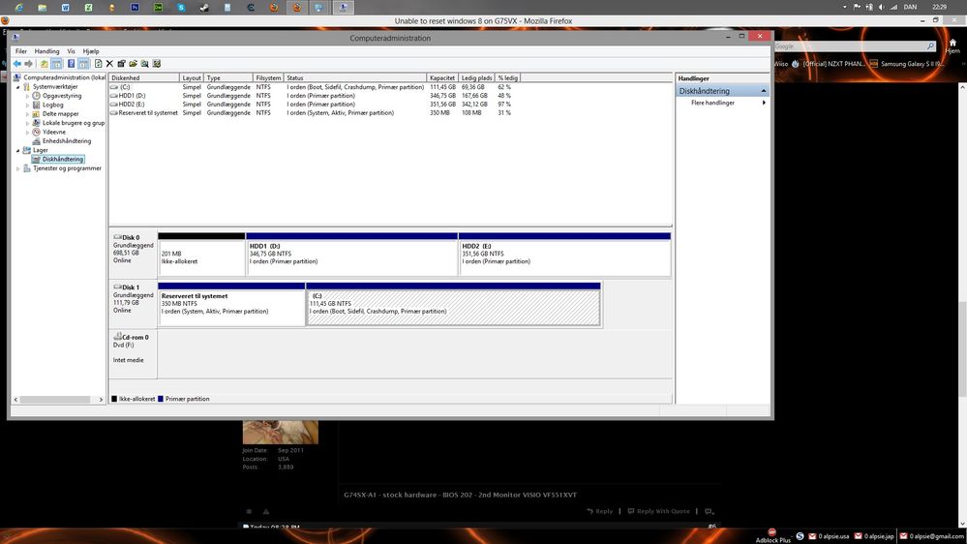Launch Word from the taskbar
967x544 pixels.
coord(66,8)
